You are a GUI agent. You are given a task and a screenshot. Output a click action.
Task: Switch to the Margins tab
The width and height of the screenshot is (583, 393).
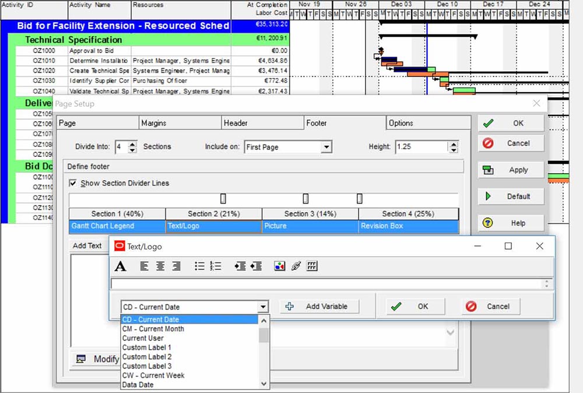click(153, 123)
